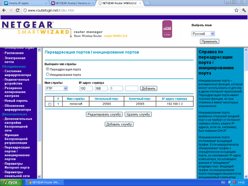Open the Имя службы FTP dropdown
This screenshot has width=248, height=186.
[56, 88]
